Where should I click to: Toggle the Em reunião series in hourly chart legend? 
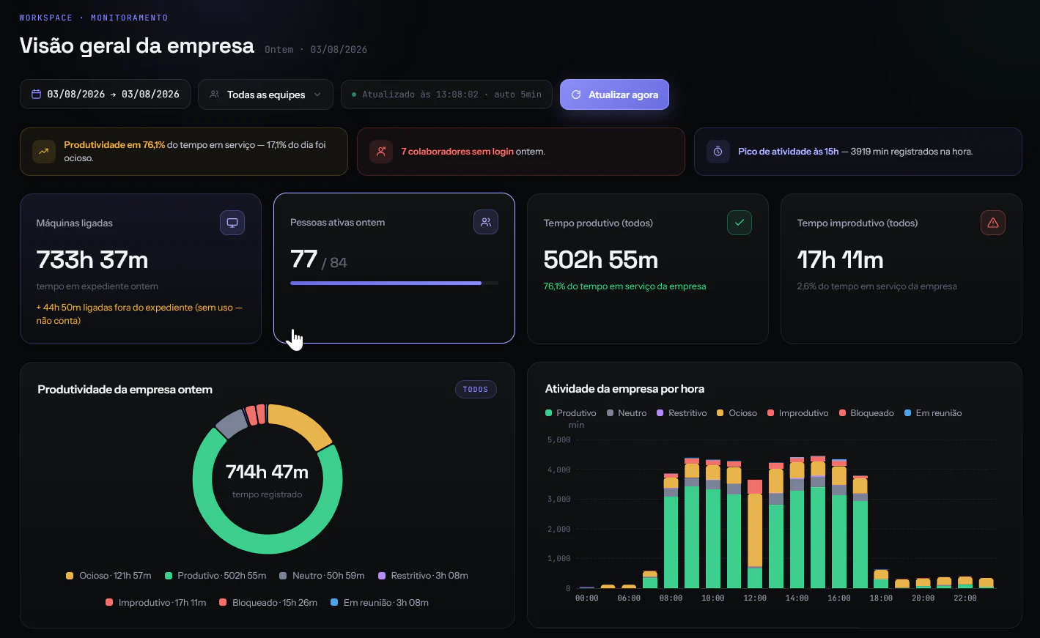point(934,413)
